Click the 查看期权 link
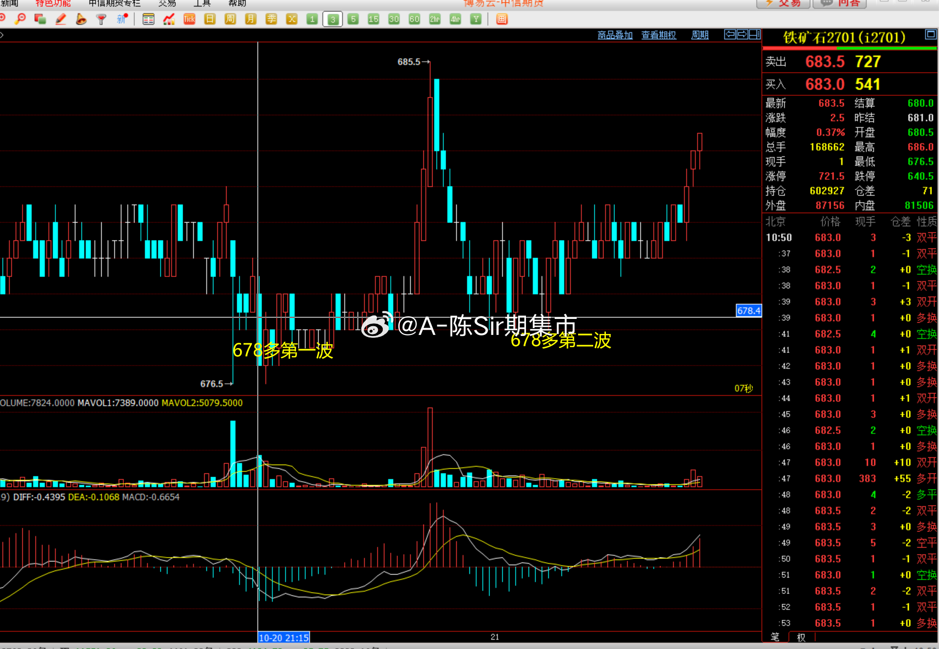The height and width of the screenshot is (649, 939). (x=659, y=35)
